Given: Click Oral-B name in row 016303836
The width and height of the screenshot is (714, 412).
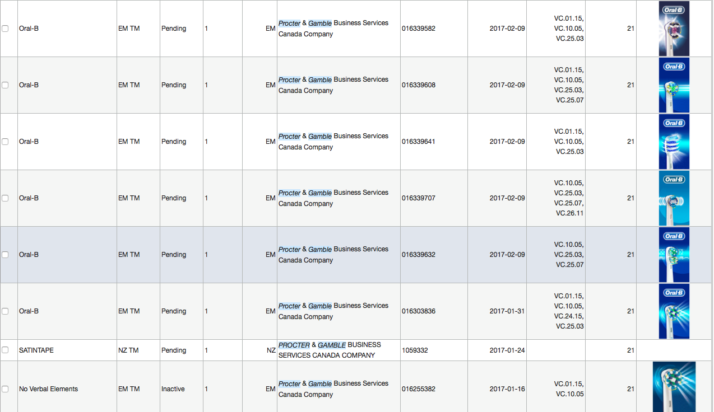Looking at the screenshot, I should [29, 311].
